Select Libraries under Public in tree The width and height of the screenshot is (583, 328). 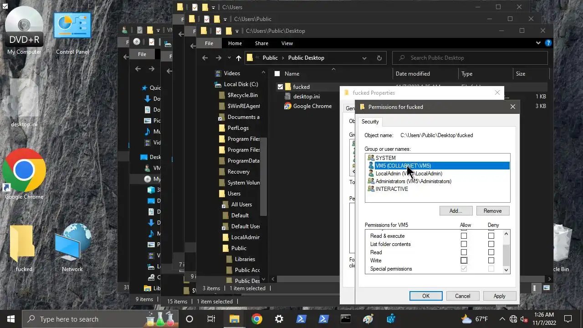point(245,259)
